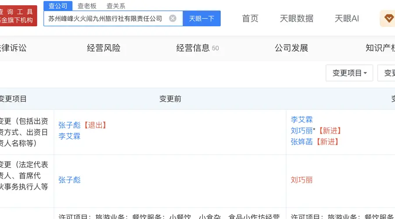Screen dimensions: 395x219
Task: Open the 经营风险 section tab
Action: pos(104,48)
